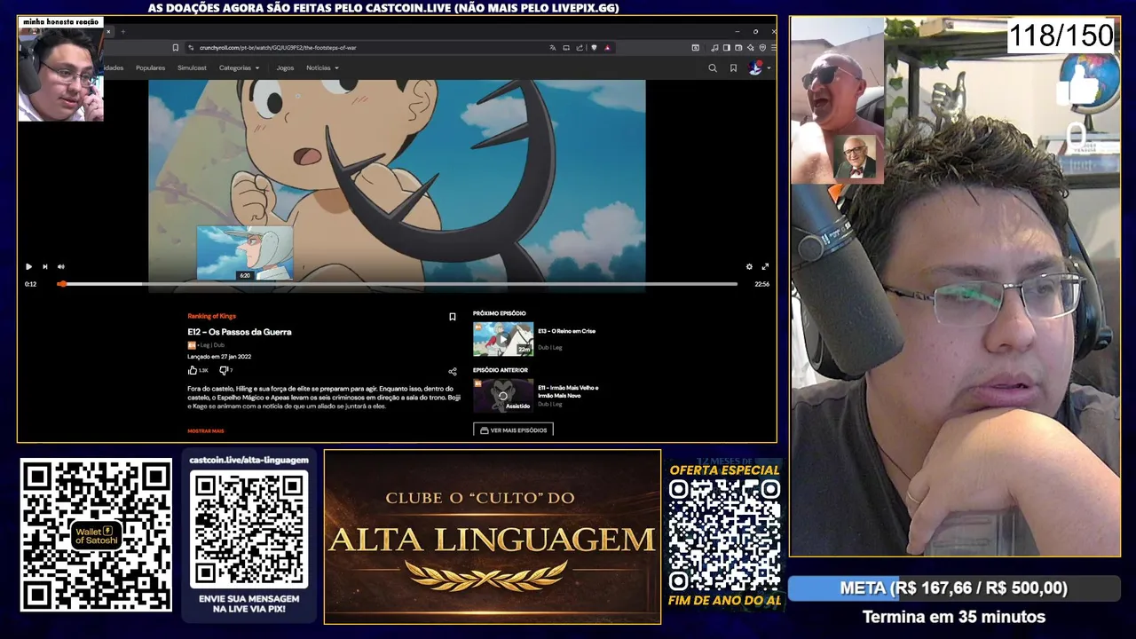1136x639 pixels.
Task: Click VER MAIS EPISÓDIOS button
Action: tap(513, 430)
